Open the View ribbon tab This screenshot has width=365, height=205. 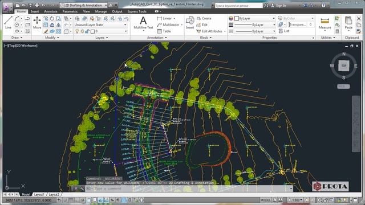[x=86, y=11]
